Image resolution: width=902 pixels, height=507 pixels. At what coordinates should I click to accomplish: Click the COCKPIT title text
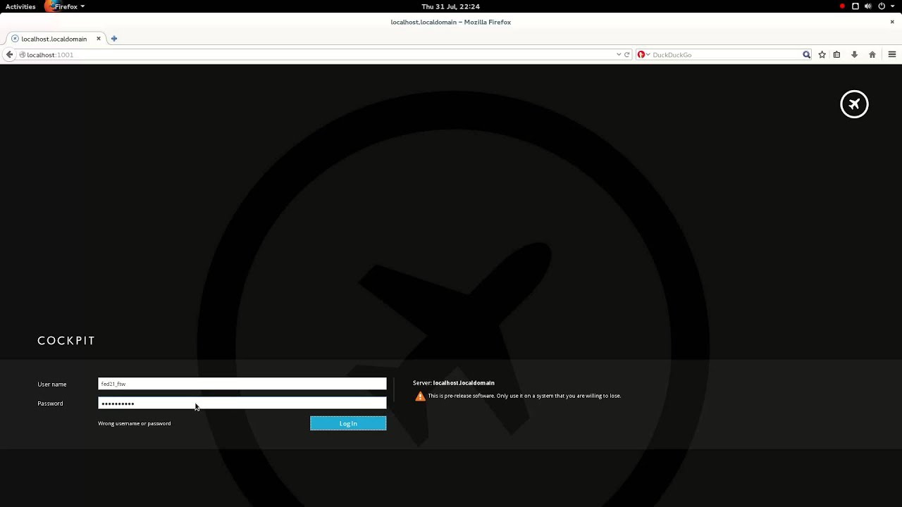click(x=66, y=341)
